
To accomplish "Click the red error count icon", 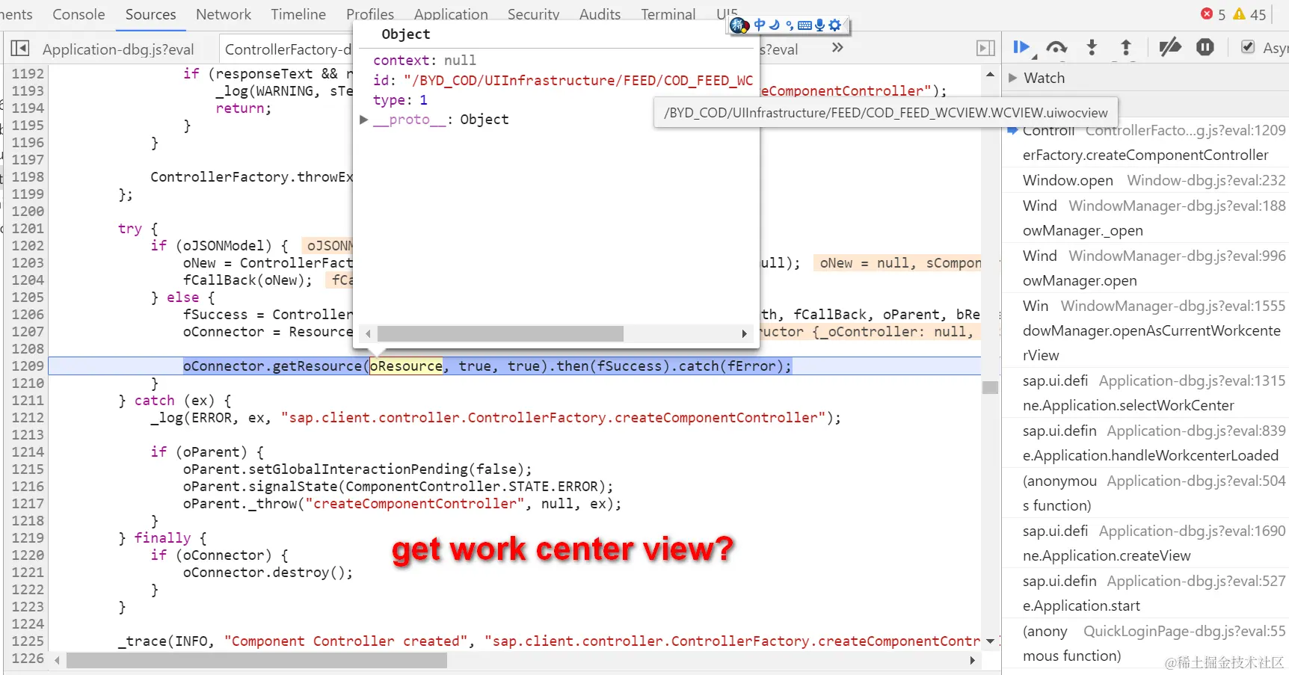I will point(1207,13).
